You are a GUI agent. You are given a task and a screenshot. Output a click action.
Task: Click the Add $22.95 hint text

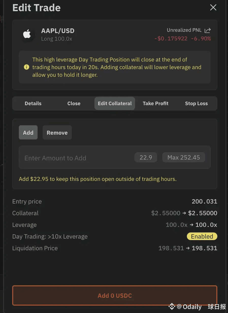pos(97,179)
